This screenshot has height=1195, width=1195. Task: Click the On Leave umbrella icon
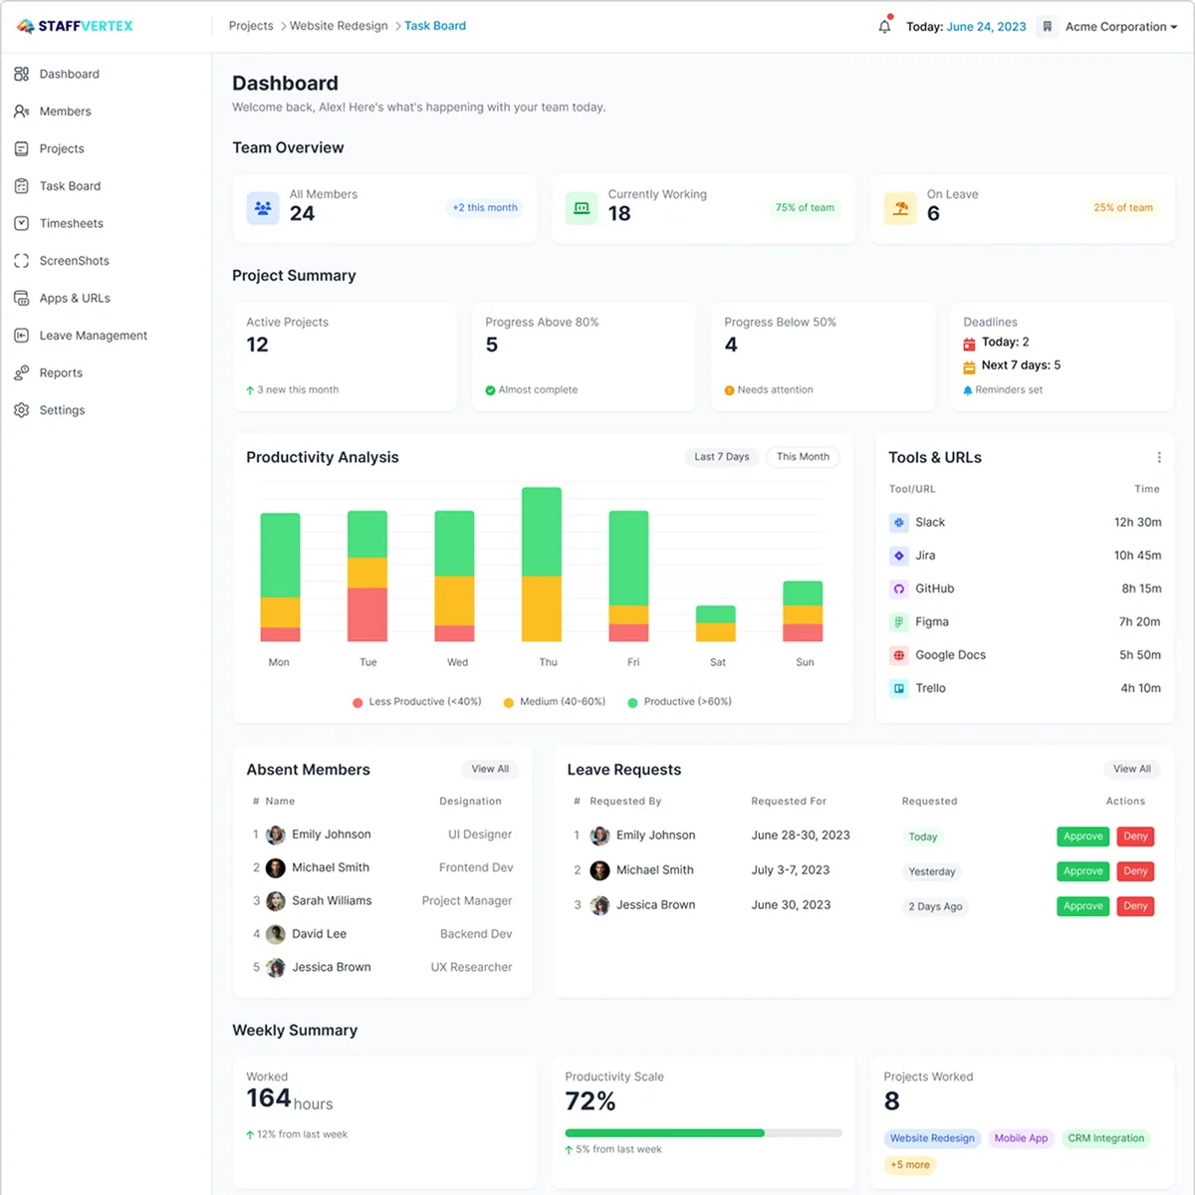coord(900,208)
